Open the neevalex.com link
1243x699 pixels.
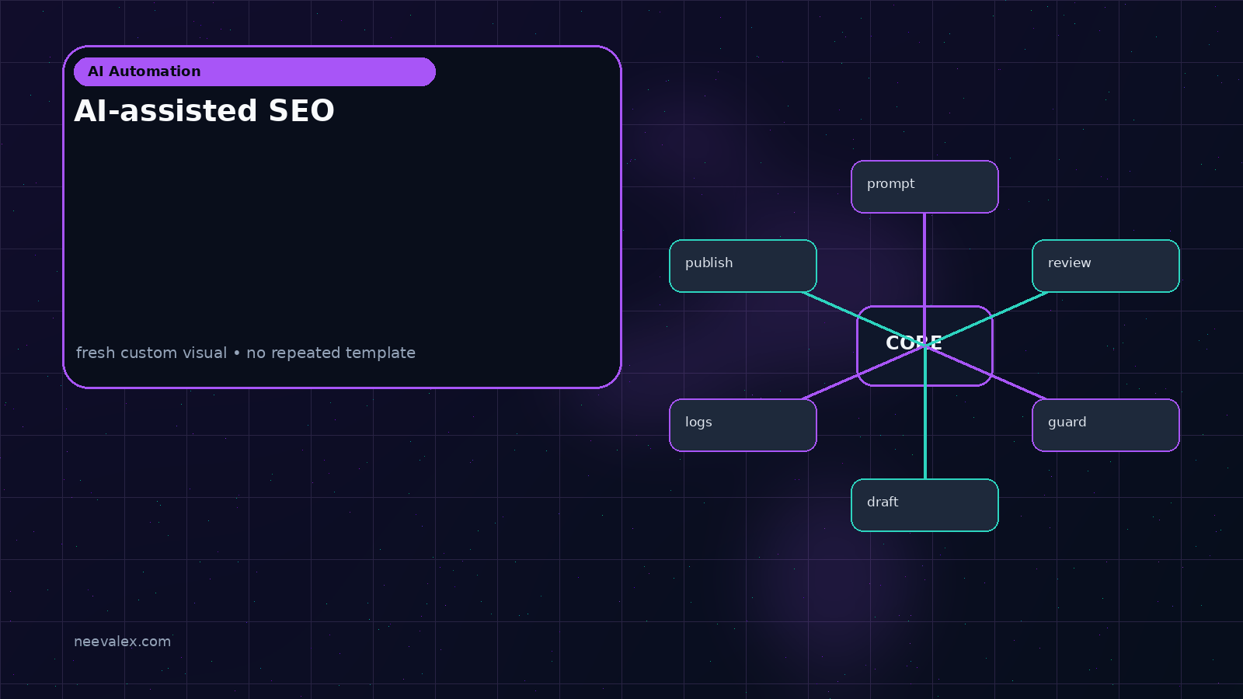click(x=122, y=642)
